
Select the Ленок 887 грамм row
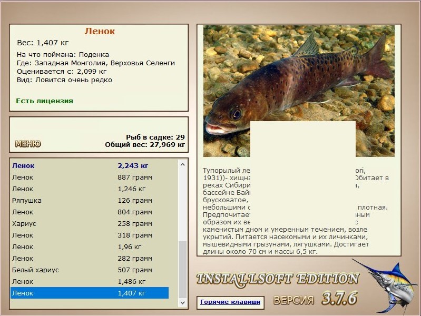point(90,177)
